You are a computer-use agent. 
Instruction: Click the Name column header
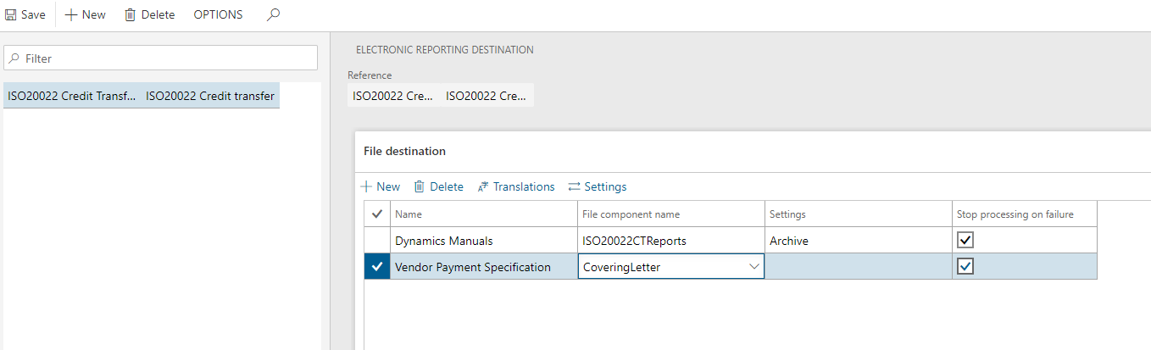pyautogui.click(x=409, y=214)
